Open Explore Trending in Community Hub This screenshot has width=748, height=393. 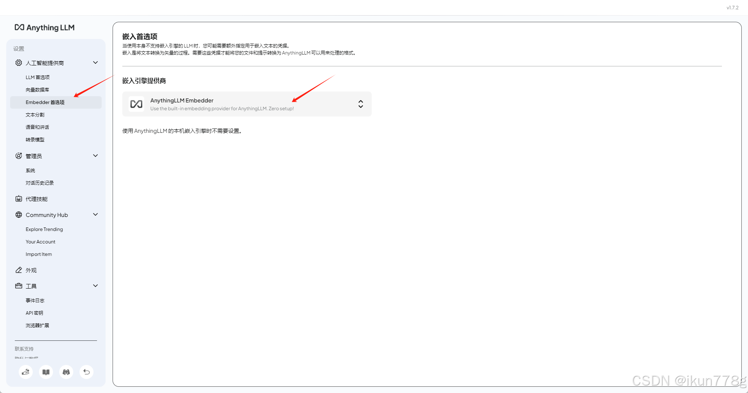point(44,229)
